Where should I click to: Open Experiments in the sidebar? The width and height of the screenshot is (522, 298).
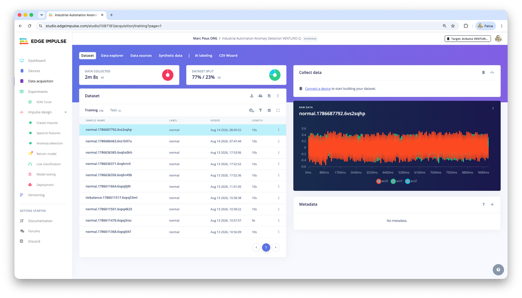pyautogui.click(x=38, y=92)
